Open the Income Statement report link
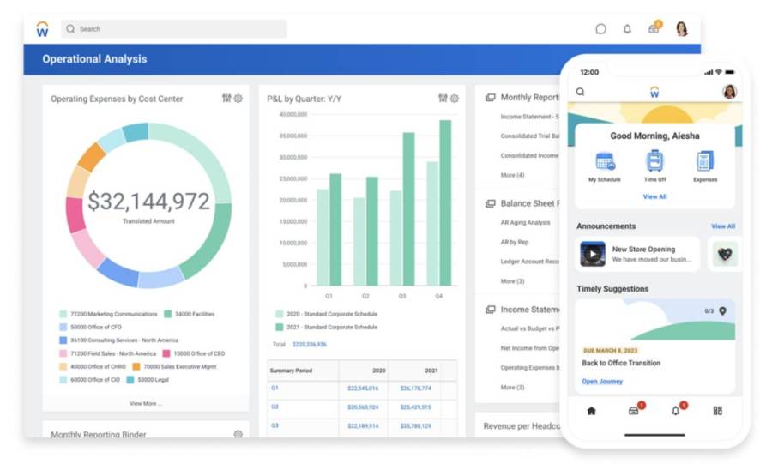This screenshot has width=772, height=464. (x=530, y=117)
